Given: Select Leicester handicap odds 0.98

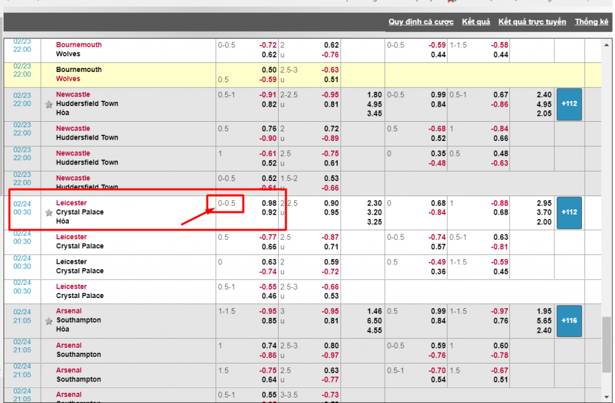Looking at the screenshot, I should click(x=269, y=203).
